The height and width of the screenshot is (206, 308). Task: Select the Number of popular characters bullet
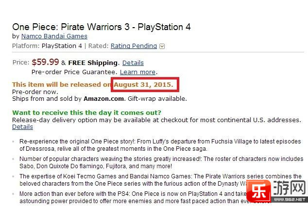161,162
